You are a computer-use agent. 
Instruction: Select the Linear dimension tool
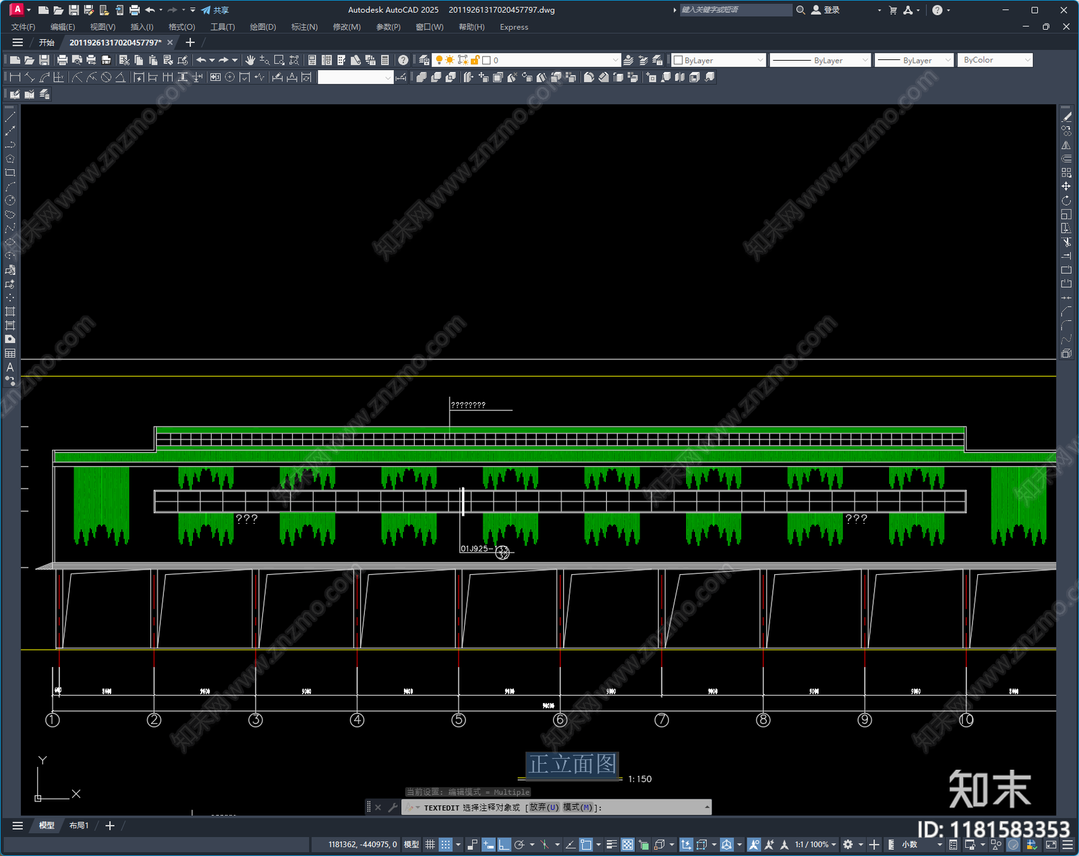[x=15, y=78]
